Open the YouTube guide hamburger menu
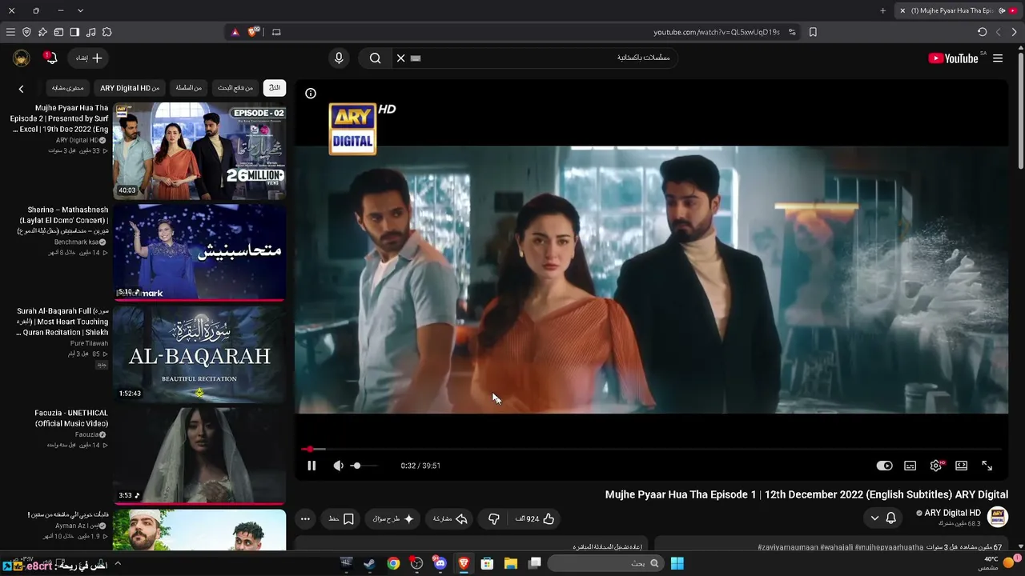 [x=998, y=58]
